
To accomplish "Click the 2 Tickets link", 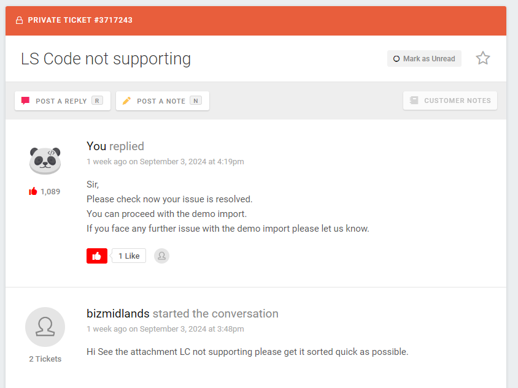I will point(45,359).
